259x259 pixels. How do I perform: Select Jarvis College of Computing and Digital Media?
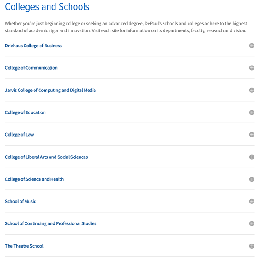pos(50,91)
